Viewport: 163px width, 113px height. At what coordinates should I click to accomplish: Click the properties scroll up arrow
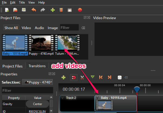[x=51, y=97]
